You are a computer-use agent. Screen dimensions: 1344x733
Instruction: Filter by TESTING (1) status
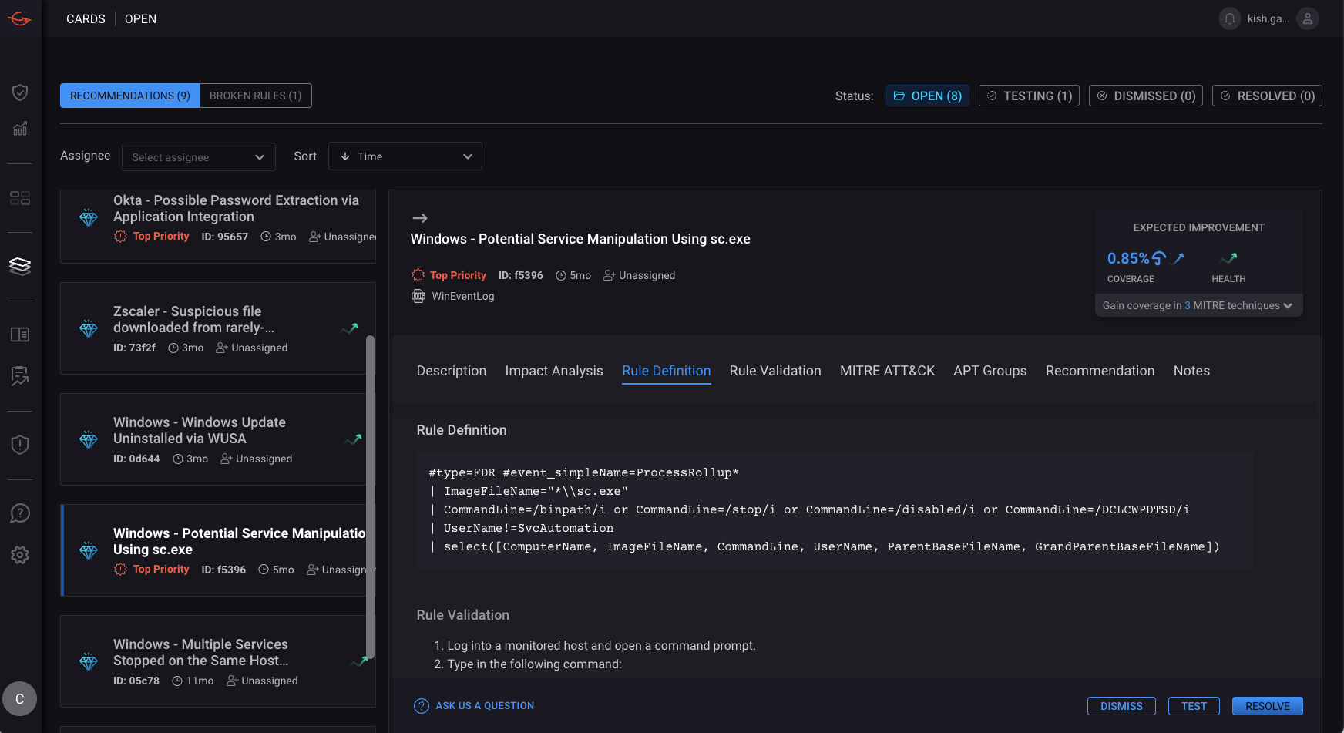[x=1029, y=96]
